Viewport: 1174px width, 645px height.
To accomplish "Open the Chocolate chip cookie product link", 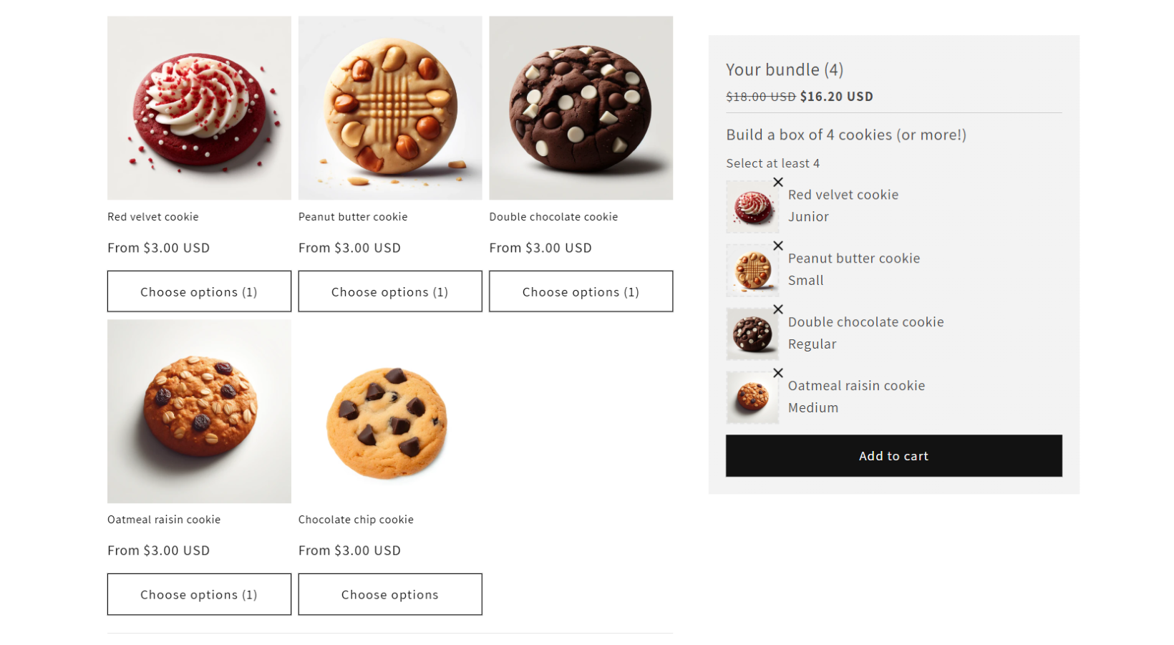I will [x=356, y=519].
